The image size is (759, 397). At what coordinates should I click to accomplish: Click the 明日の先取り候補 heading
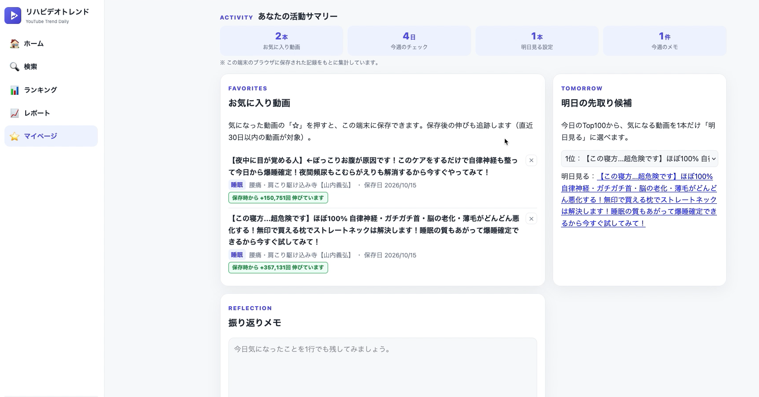click(596, 103)
